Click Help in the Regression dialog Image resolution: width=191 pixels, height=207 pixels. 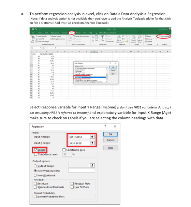pyautogui.click(x=111, y=148)
